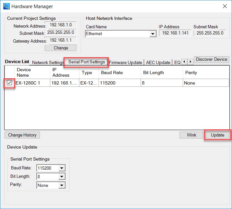Open the partially visible EQ tab

pyautogui.click(x=177, y=62)
